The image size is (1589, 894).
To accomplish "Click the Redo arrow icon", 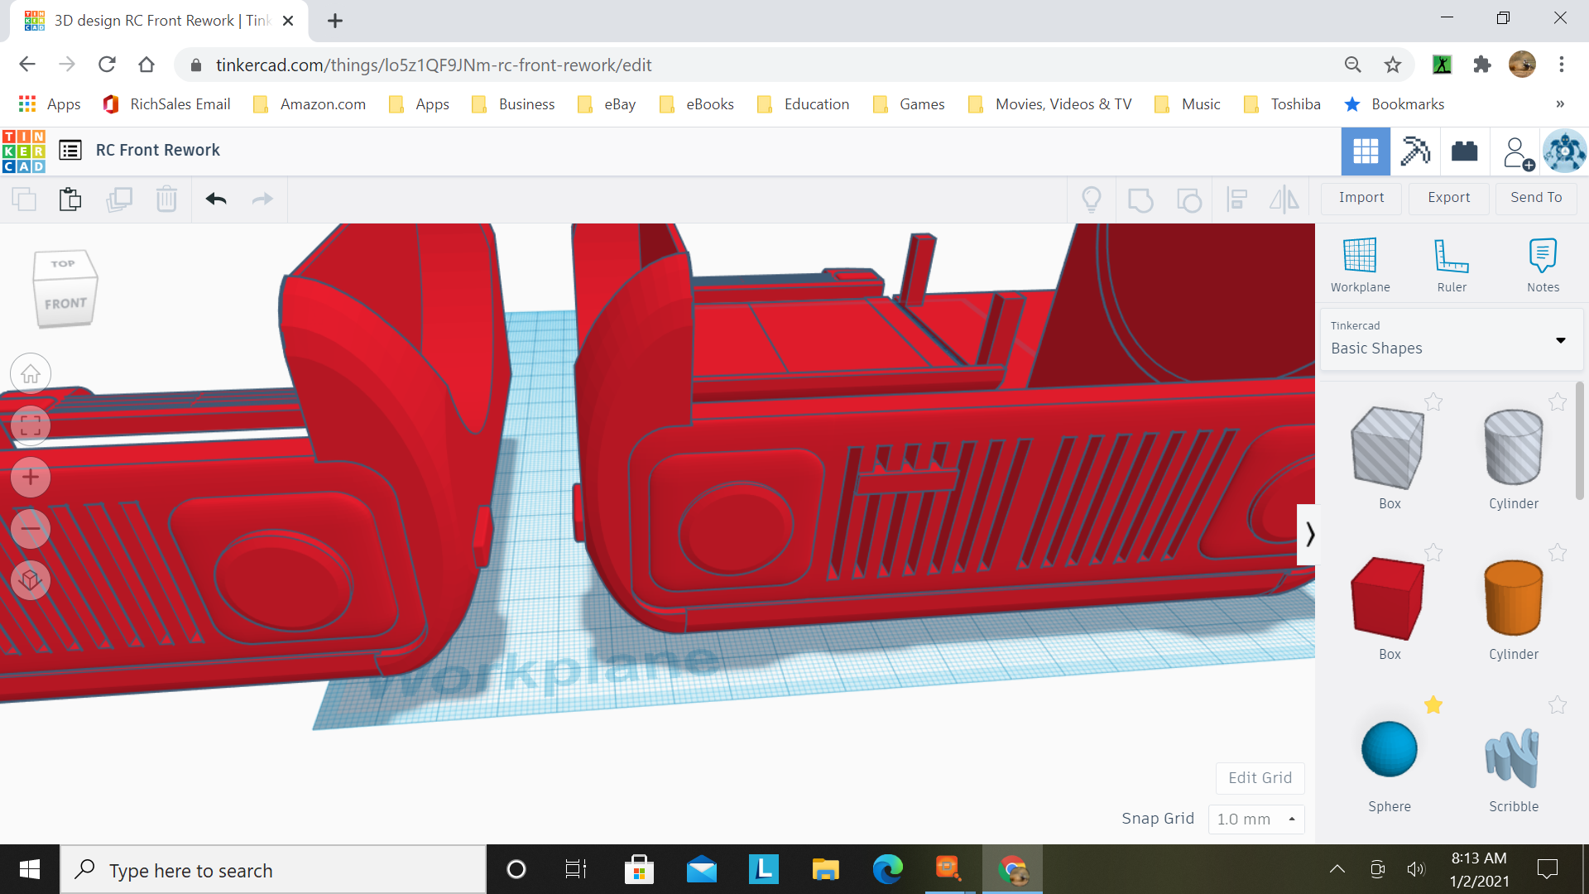I will click(x=262, y=199).
